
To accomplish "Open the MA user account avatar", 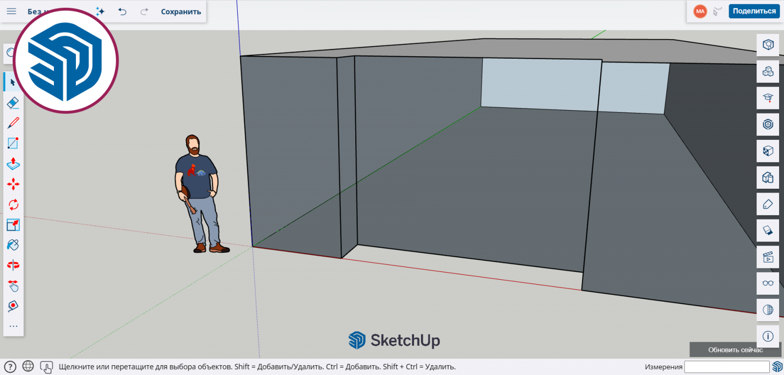I will coord(700,11).
